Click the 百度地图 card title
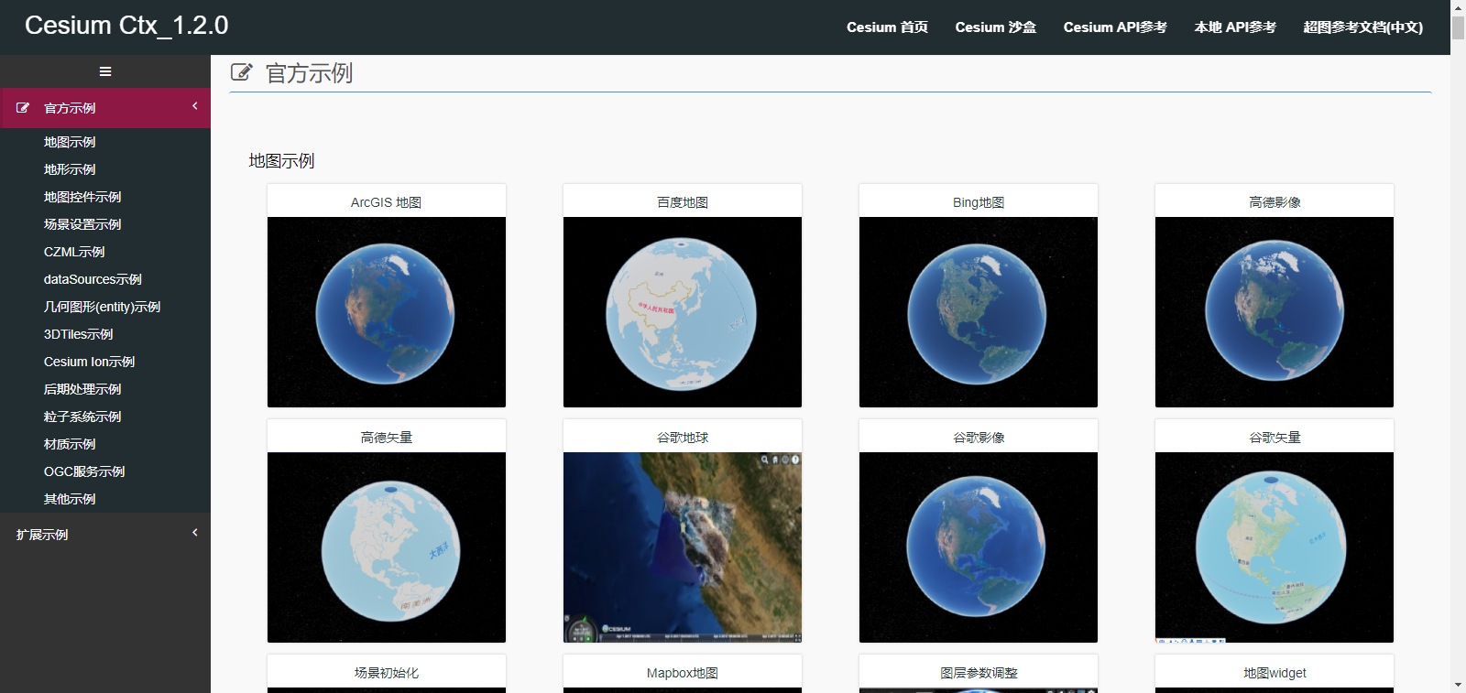 (x=683, y=202)
